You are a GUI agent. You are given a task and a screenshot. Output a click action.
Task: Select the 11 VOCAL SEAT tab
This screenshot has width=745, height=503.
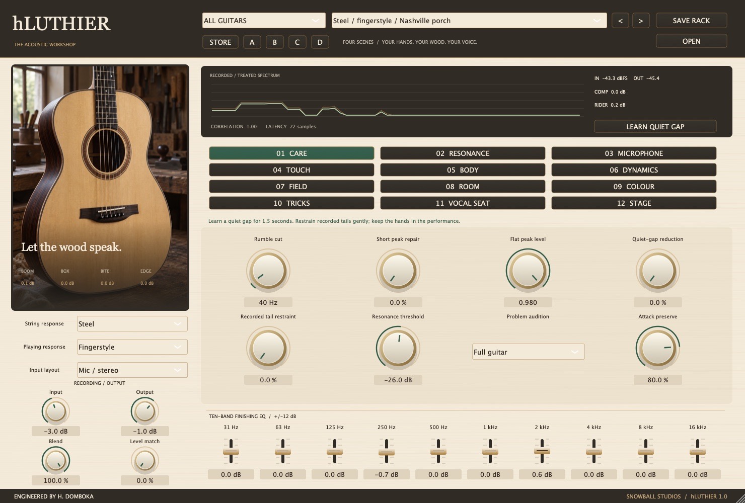(x=463, y=203)
